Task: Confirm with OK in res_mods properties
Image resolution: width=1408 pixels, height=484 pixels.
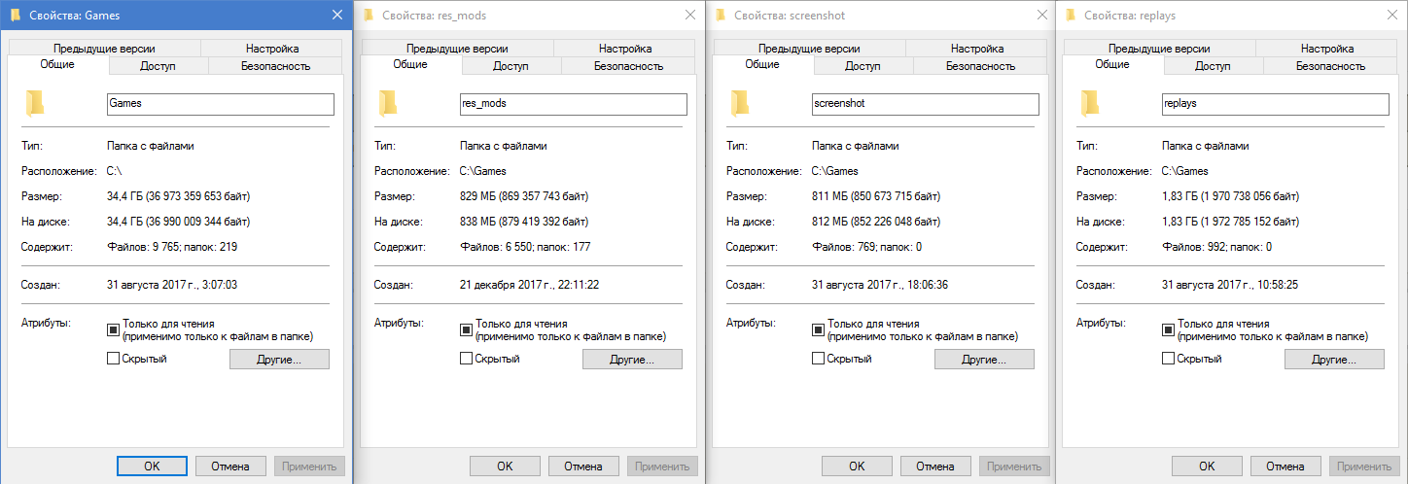Action: click(x=505, y=466)
